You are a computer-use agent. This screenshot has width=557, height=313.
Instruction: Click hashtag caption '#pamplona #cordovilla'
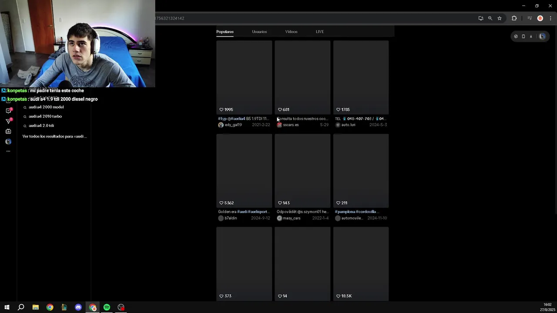(357, 212)
